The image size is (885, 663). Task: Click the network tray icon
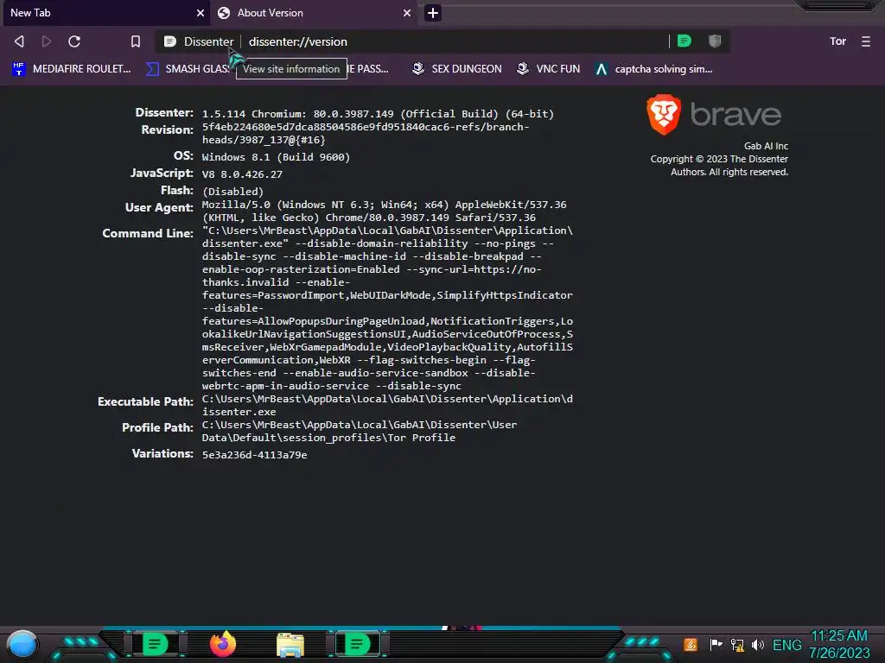pyautogui.click(x=737, y=644)
